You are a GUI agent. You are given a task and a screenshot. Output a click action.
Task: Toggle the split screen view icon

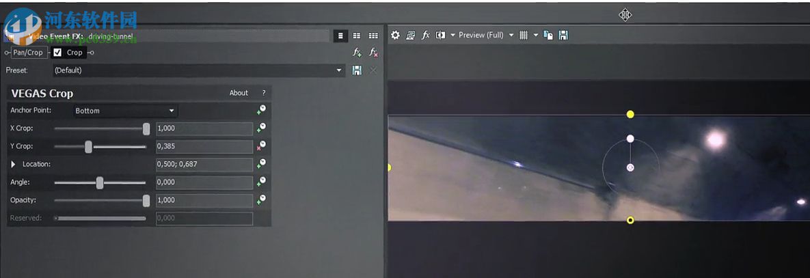[440, 35]
